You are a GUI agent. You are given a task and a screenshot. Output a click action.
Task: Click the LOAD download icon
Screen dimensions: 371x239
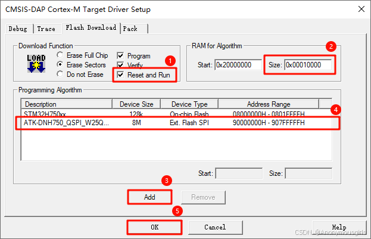36,64
